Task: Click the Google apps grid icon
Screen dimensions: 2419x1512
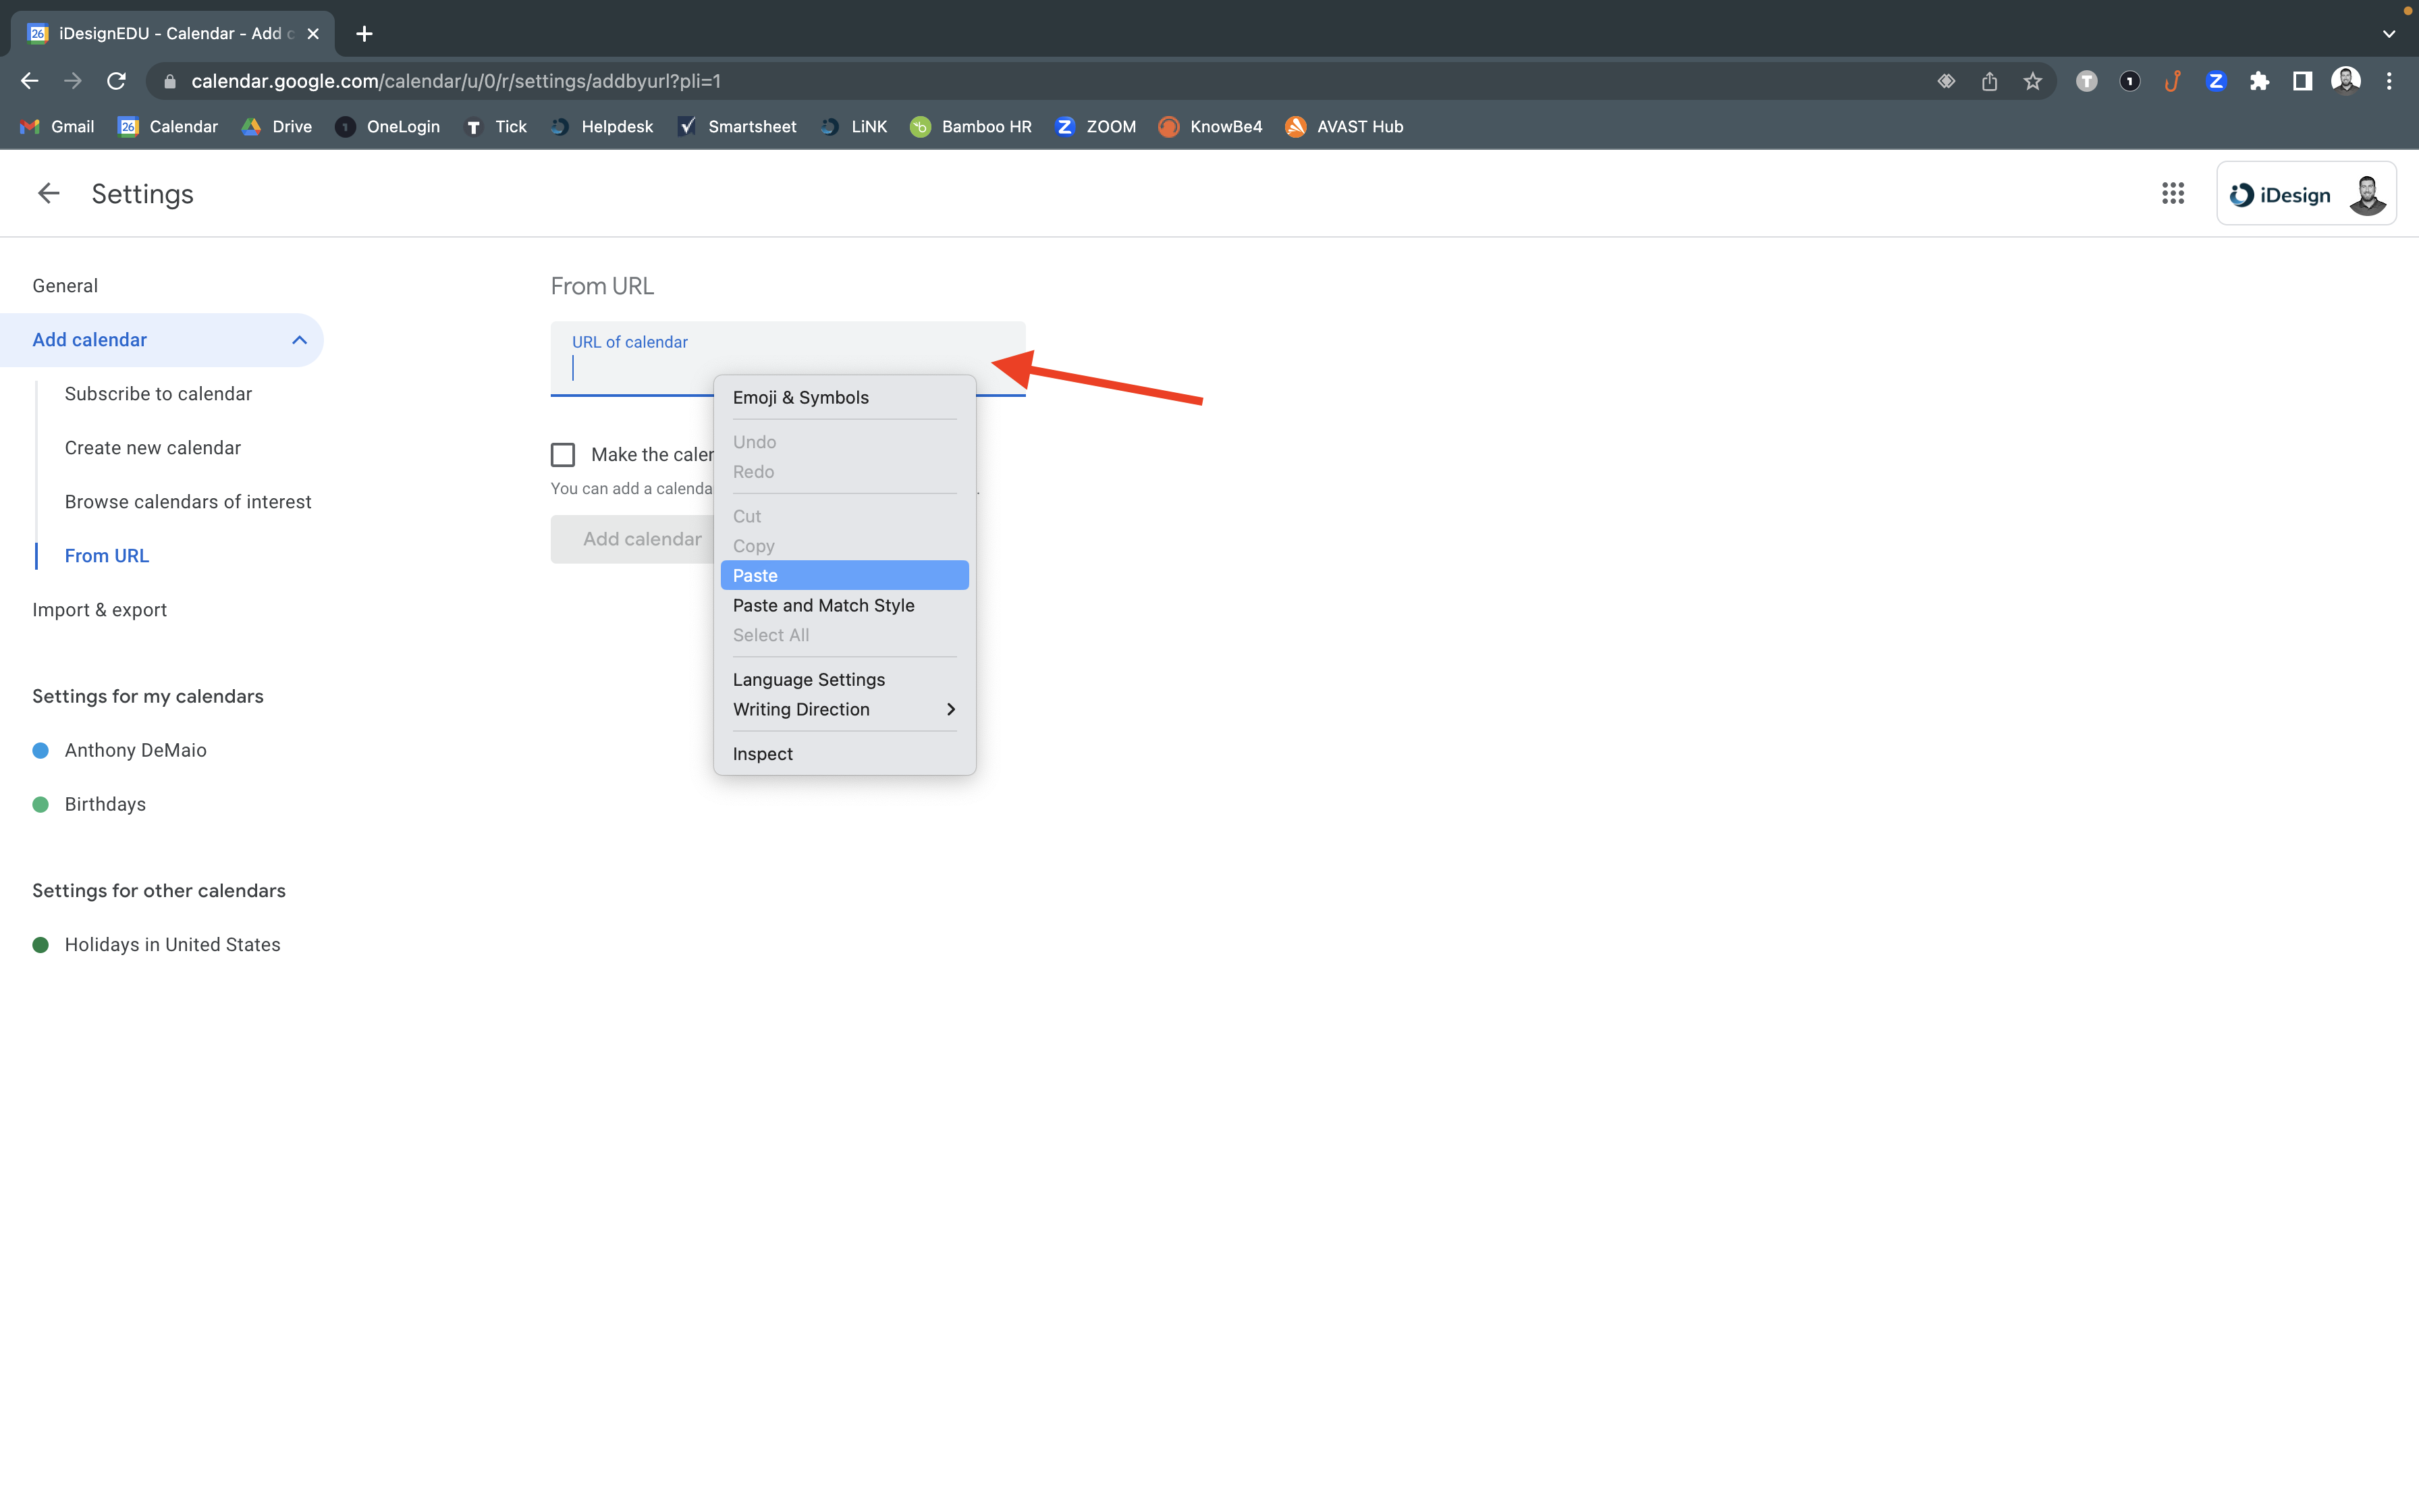Action: (2172, 193)
